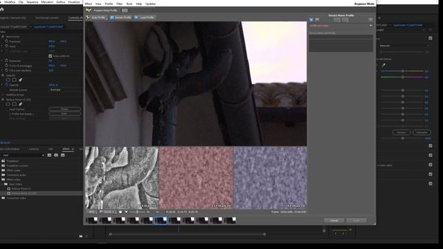
Task: Go to the Premiere Home screen icon
Action: tap(2, 9)
